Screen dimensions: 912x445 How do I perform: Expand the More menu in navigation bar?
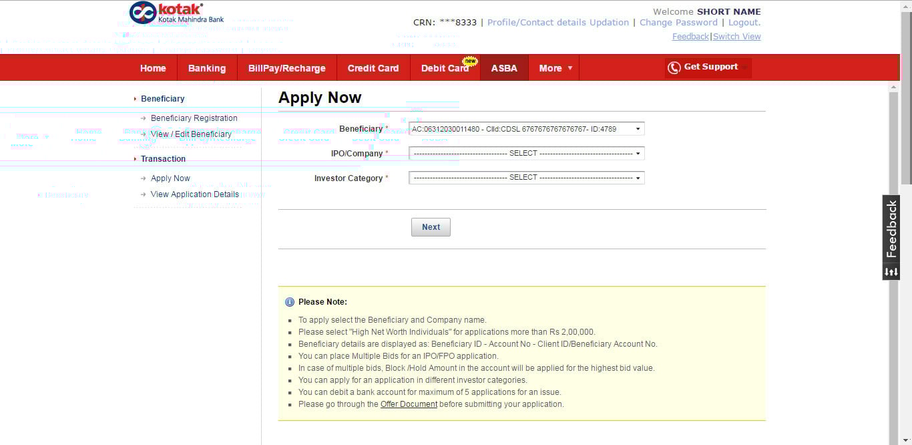[x=555, y=68]
